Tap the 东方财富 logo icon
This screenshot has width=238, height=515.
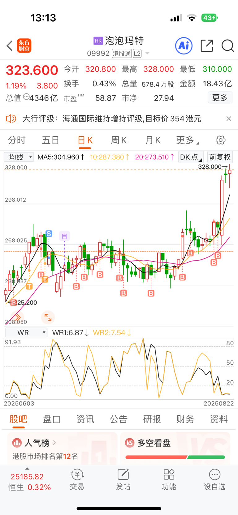point(24,46)
